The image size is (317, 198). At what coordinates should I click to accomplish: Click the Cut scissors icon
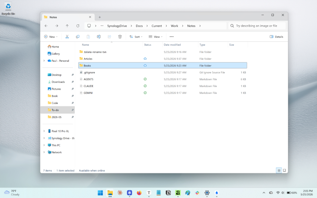click(x=67, y=37)
